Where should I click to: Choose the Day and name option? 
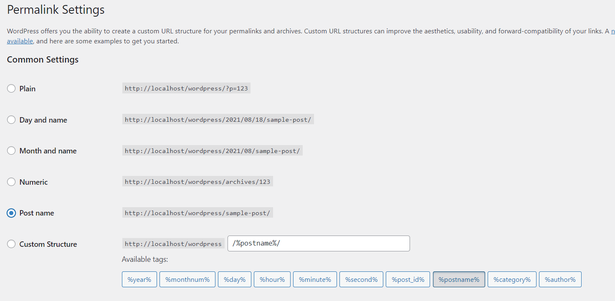(x=11, y=120)
